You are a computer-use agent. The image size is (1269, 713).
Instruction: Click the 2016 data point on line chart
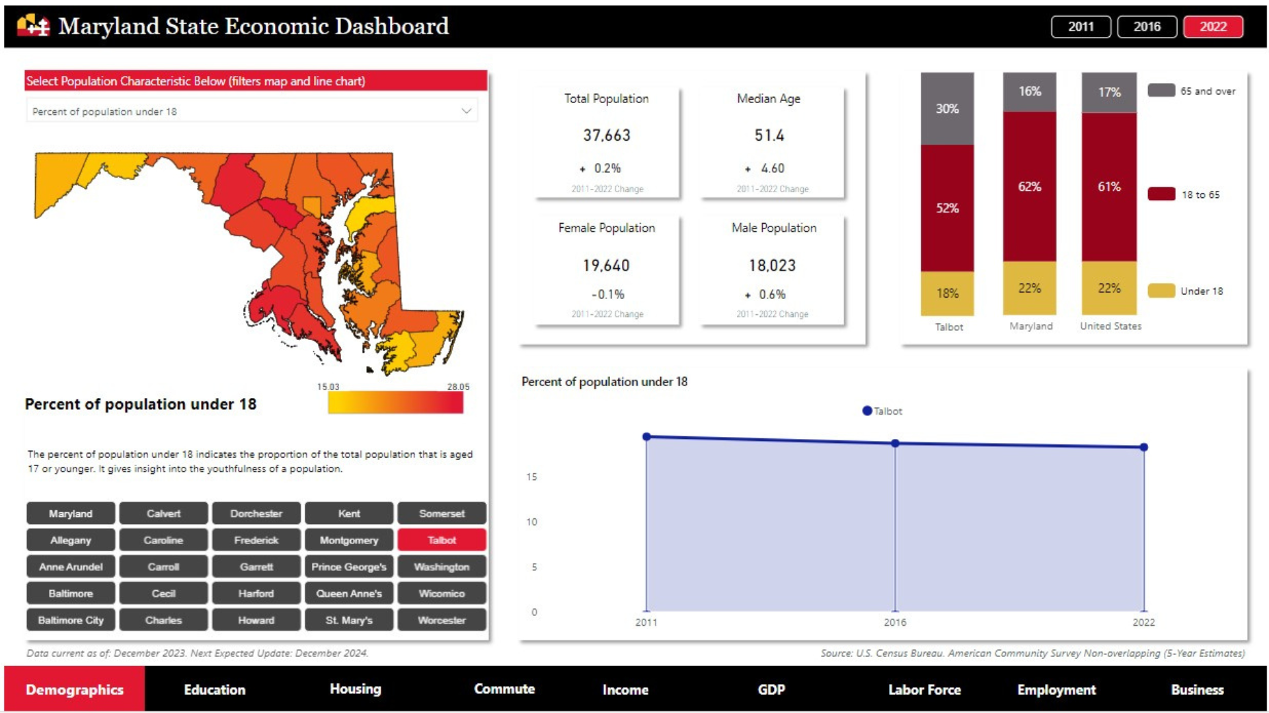pyautogui.click(x=895, y=443)
